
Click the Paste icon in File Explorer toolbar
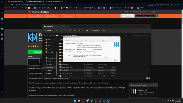(x=66, y=30)
